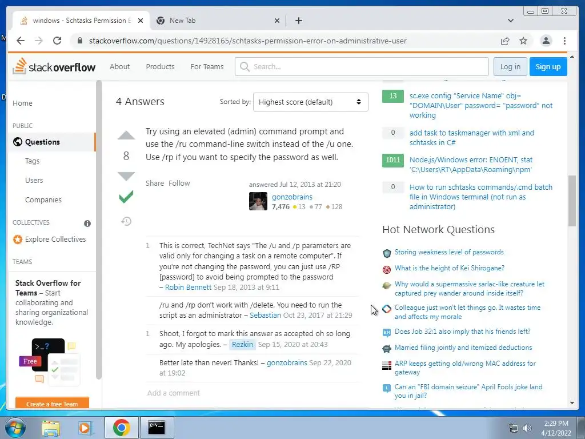This screenshot has height=439, width=585.
Task: Click the share page icon in address bar
Action: pos(505,41)
